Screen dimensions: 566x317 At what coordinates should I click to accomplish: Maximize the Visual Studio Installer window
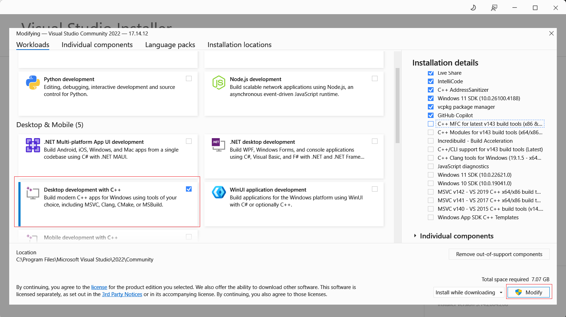535,7
